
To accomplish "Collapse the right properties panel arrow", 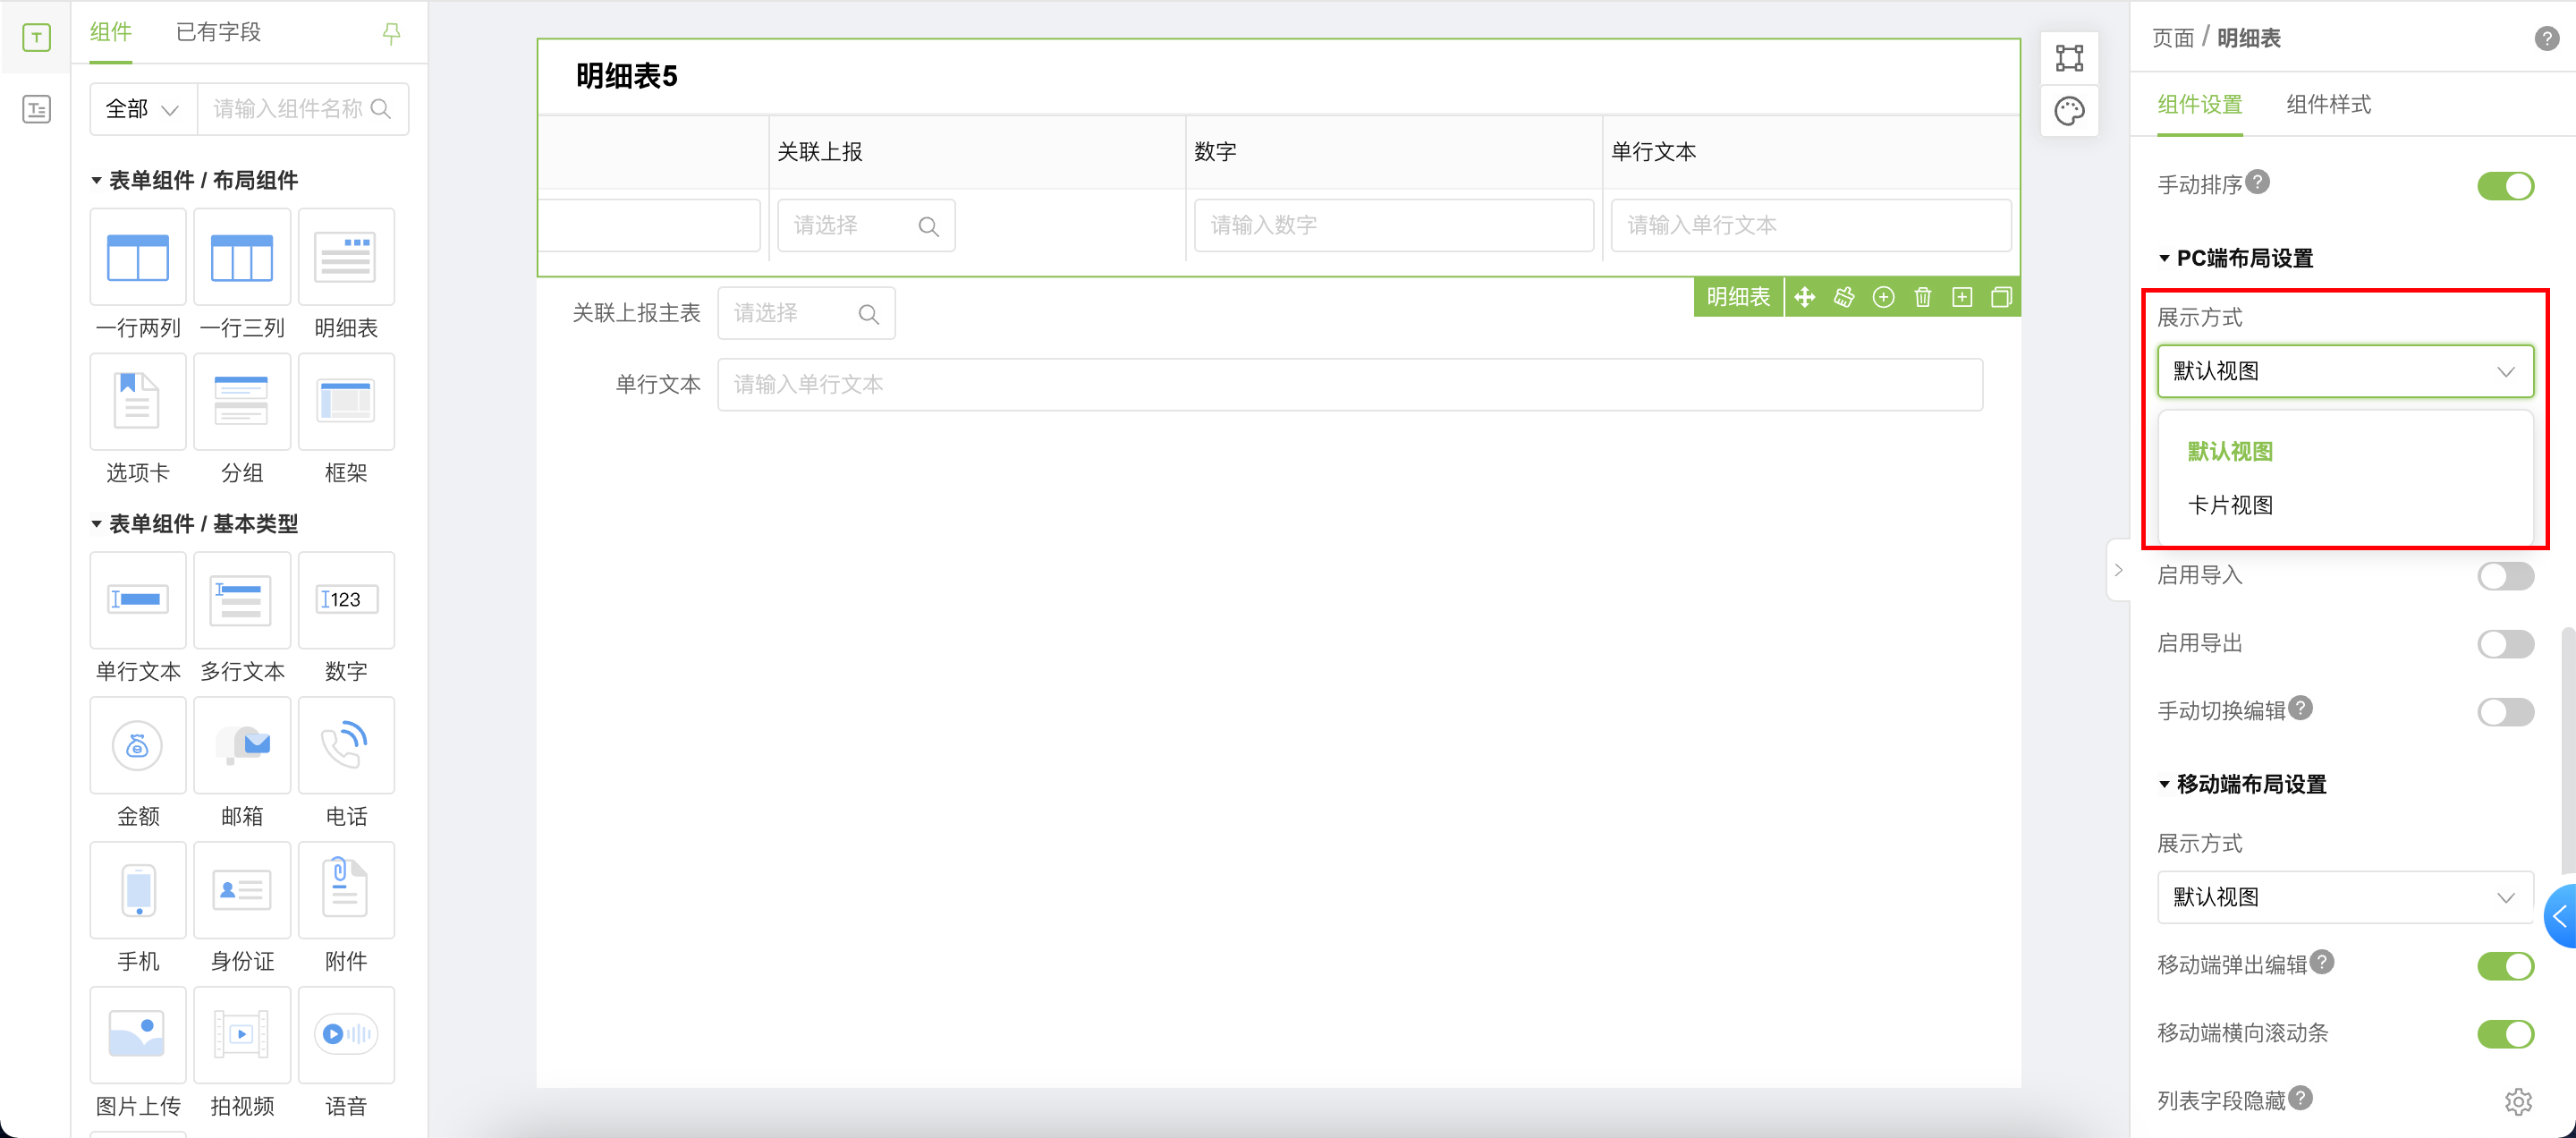I will coord(2117,570).
